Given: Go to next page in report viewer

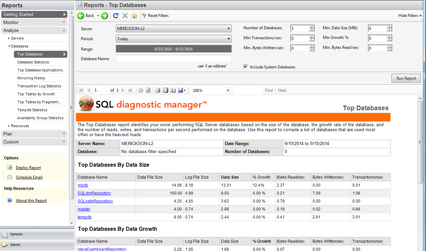Looking at the screenshot, I should pyautogui.click(x=123, y=90).
